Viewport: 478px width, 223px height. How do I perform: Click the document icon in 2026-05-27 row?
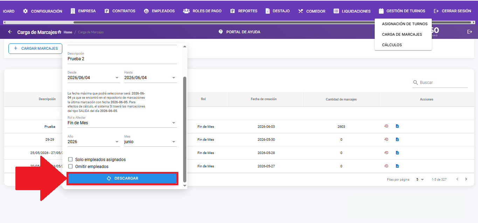(x=397, y=166)
